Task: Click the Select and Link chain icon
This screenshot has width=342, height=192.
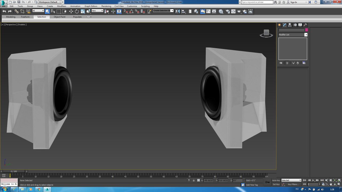Action: [17, 11]
